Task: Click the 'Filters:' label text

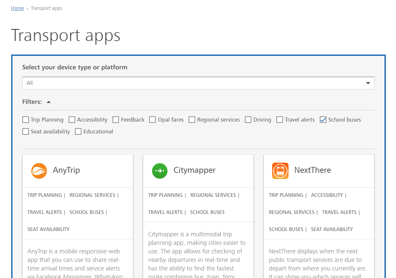Action: pyautogui.click(x=32, y=102)
